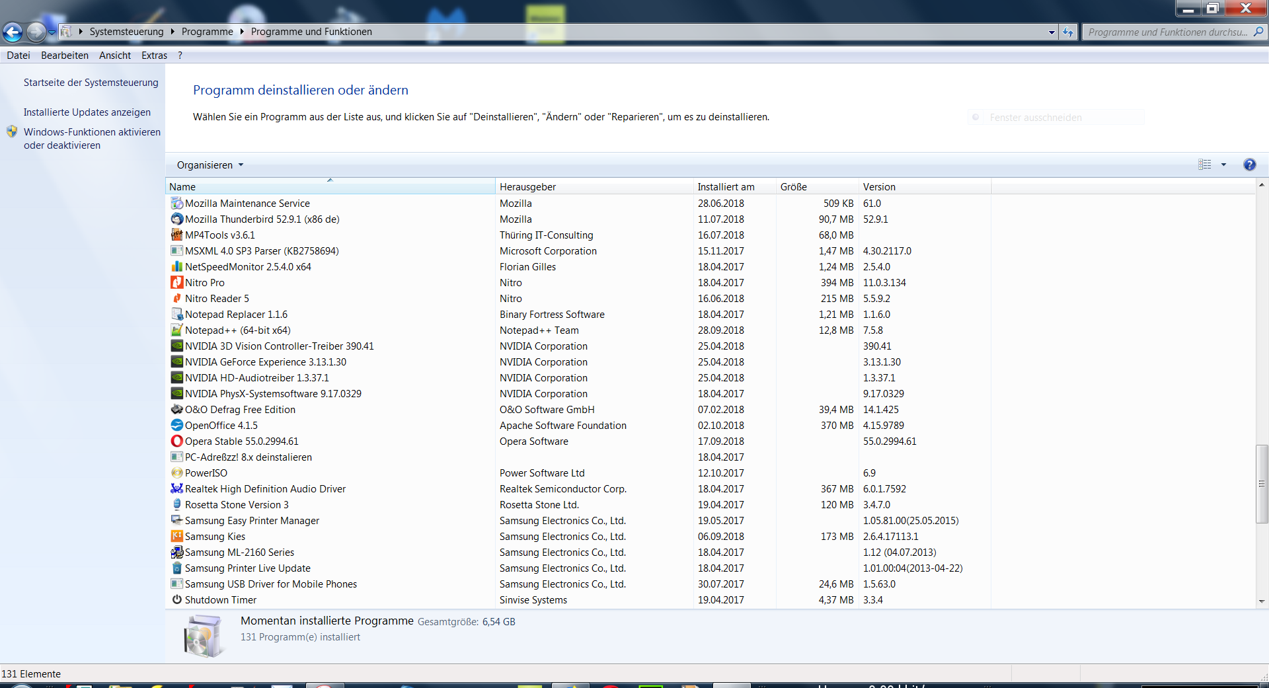Image resolution: width=1269 pixels, height=688 pixels.
Task: Open the address bar history dropdown
Action: [x=1052, y=32]
